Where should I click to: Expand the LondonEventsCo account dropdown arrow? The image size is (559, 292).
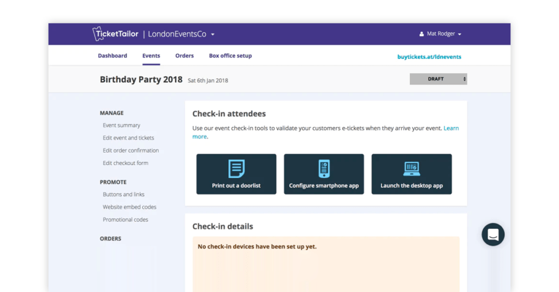(212, 34)
